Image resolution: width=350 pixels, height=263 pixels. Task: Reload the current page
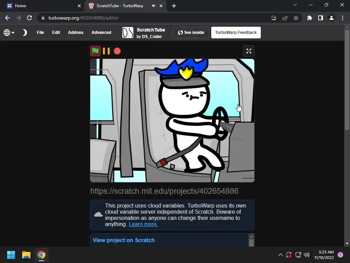click(x=29, y=18)
